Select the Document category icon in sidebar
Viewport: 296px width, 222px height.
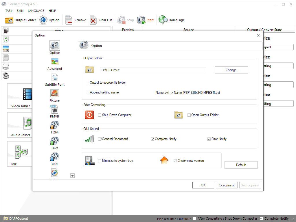[6, 58]
